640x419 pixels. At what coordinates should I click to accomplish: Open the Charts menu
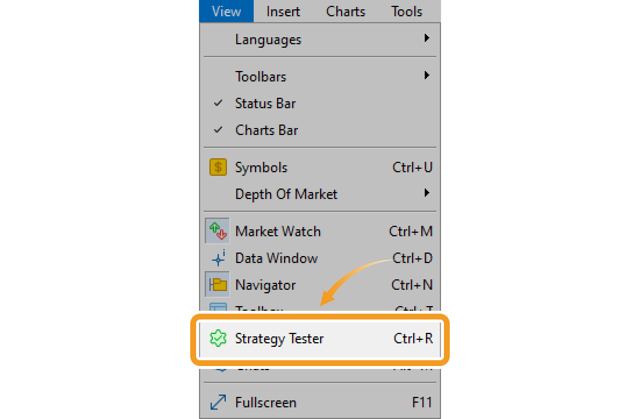[x=345, y=11]
